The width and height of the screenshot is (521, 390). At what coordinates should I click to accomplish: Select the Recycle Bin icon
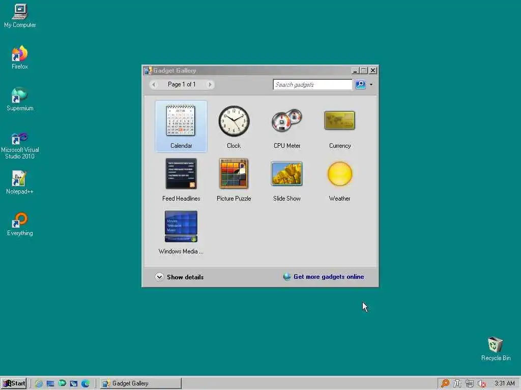496,349
